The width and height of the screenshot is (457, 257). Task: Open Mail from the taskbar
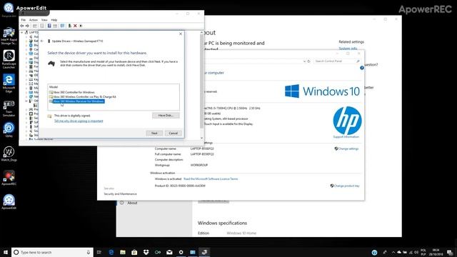tap(169, 252)
